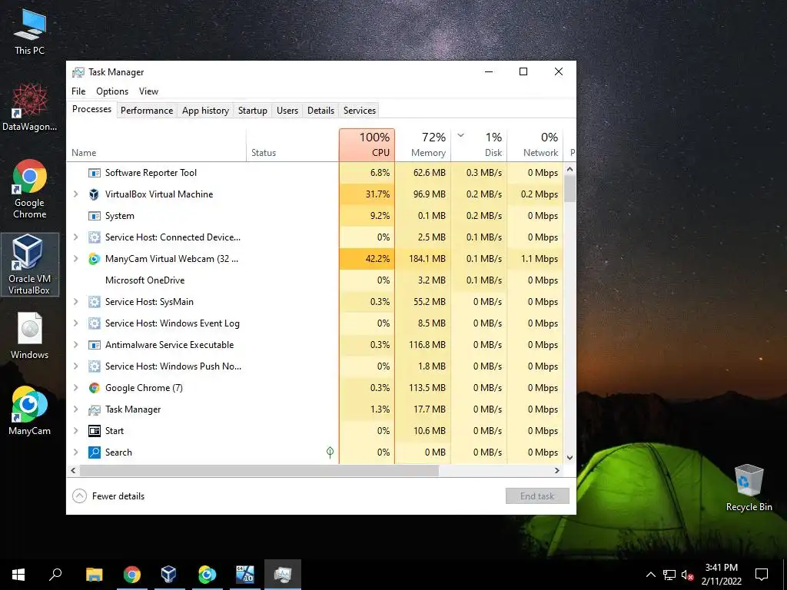Viewport: 787px width, 590px height.
Task: Click Fewer details toggle
Action: pos(108,496)
